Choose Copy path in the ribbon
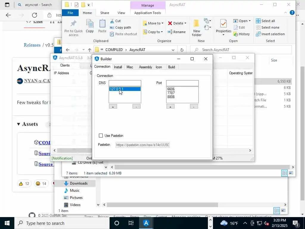The height and width of the screenshot is (229, 305). tap(120, 27)
